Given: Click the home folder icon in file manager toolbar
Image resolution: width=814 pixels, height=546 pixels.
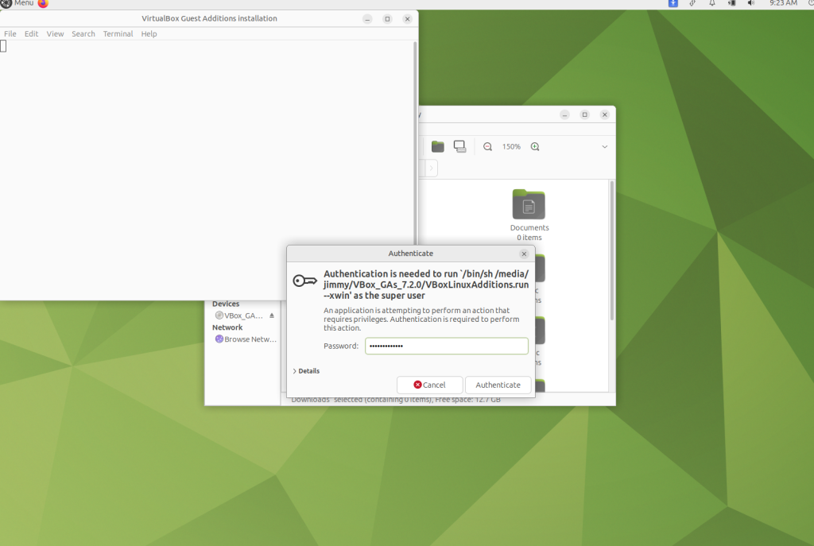Looking at the screenshot, I should coord(438,147).
